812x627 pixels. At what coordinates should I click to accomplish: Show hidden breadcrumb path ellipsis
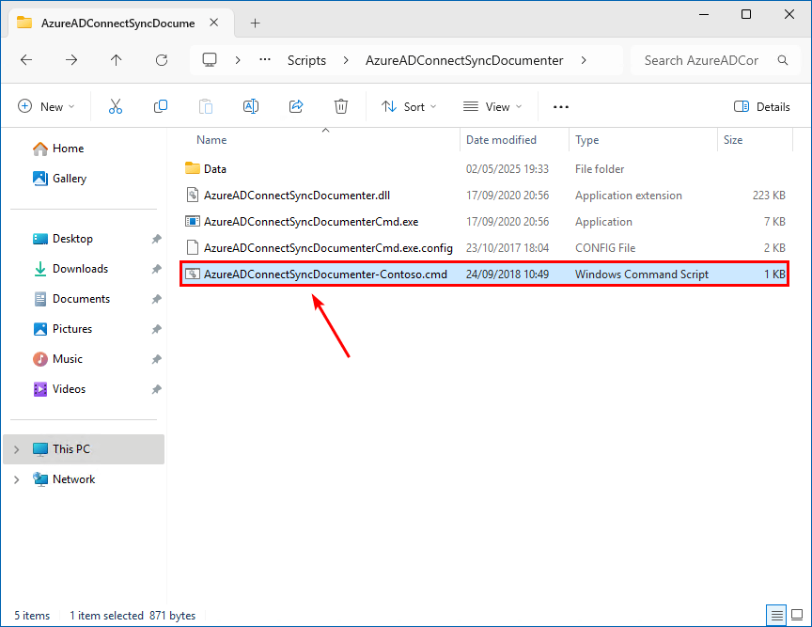265,60
